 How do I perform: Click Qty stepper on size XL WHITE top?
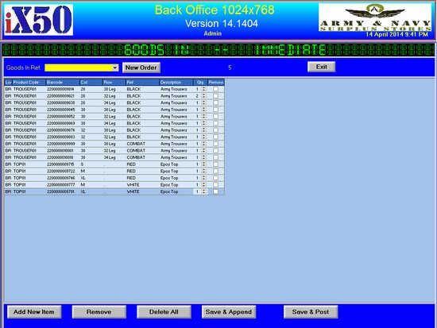coord(204,191)
